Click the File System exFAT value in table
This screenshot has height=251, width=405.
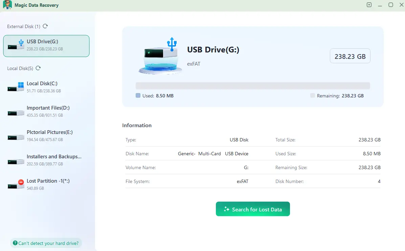point(243,182)
